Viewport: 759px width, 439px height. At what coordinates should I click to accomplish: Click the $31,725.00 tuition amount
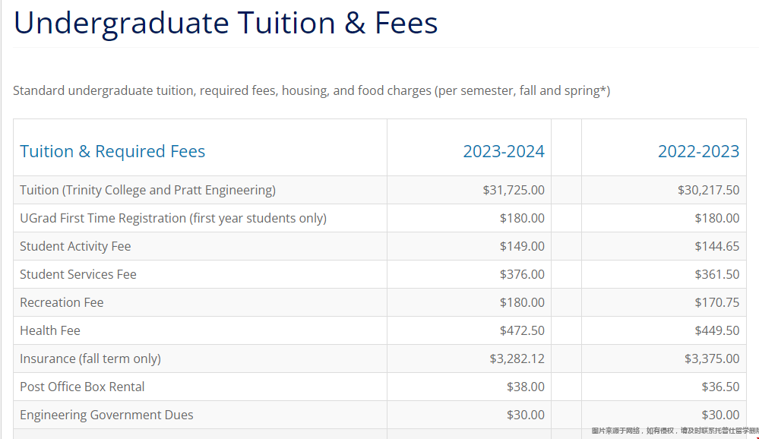(x=513, y=190)
